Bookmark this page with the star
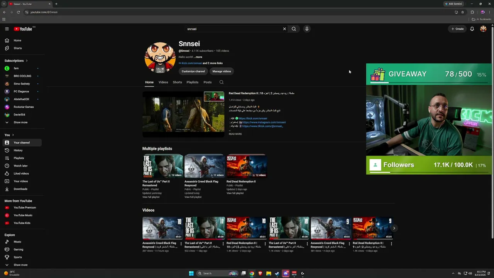494x278 pixels. [x=462, y=12]
